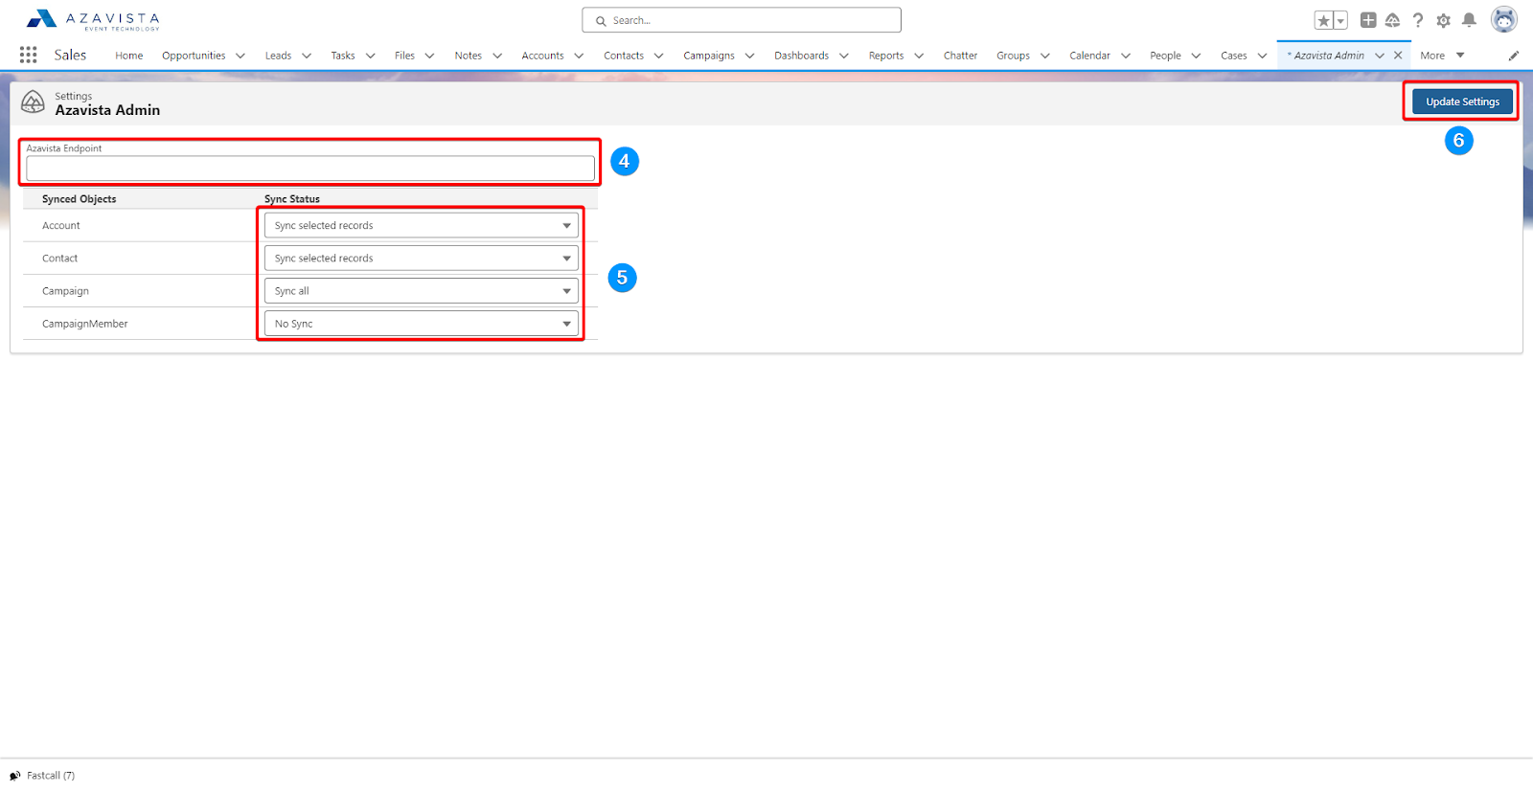Screen dimensions: 1533x791
Task: Expand the Leads tab chevron
Action: click(307, 56)
